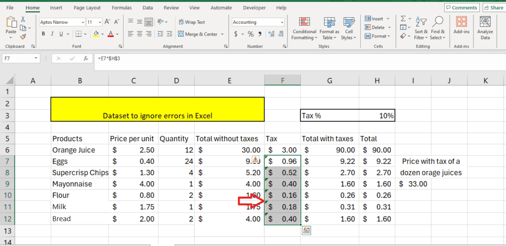Toggle Bold formatting
The width and height of the screenshot is (506, 246).
pos(43,34)
